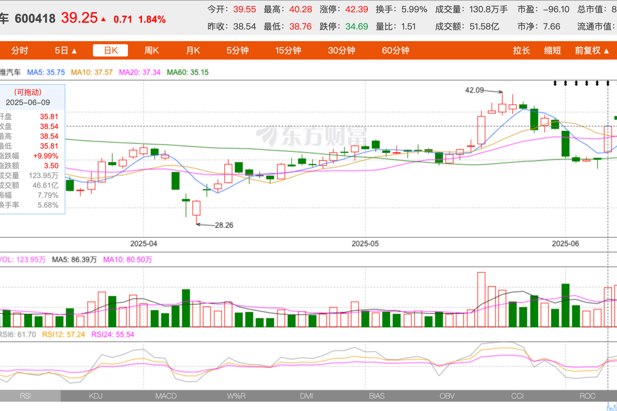Show the 5分钟 chart
617x411 pixels.
coord(237,51)
